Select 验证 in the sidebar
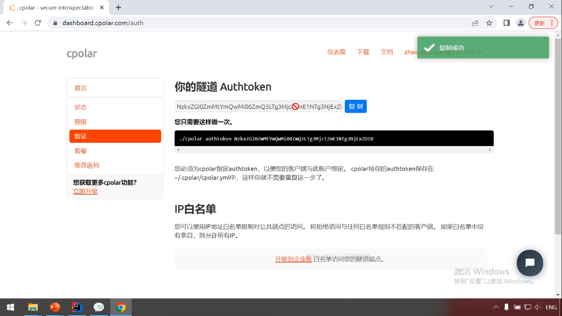This screenshot has height=316, width=562. pos(115,136)
